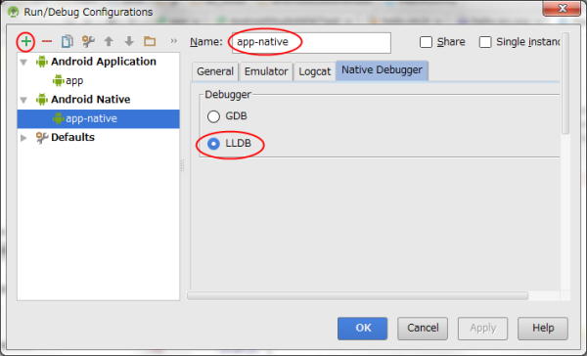
Task: Show more toolbar actions chevron
Action: coord(174,40)
